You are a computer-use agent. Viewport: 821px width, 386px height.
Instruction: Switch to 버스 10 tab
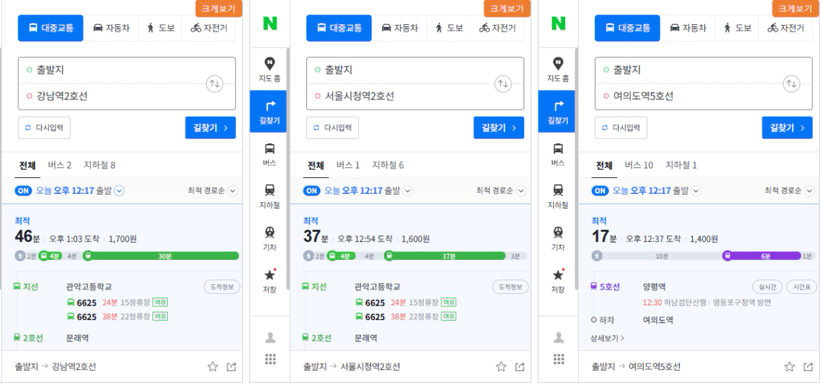coord(640,165)
